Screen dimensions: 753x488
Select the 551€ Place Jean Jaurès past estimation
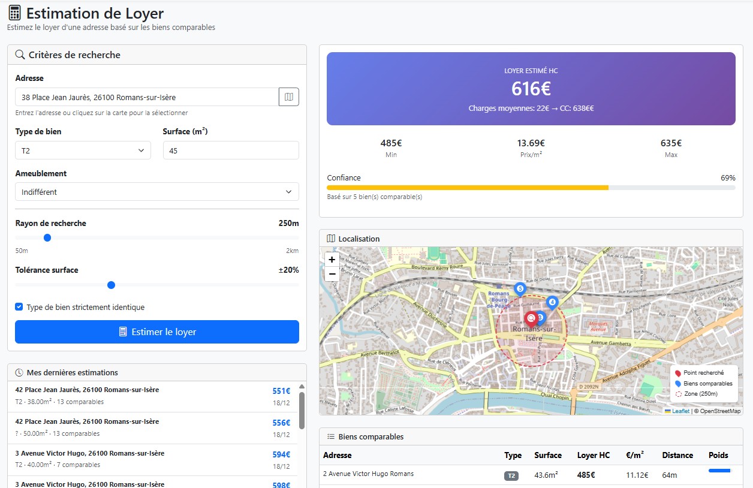150,396
